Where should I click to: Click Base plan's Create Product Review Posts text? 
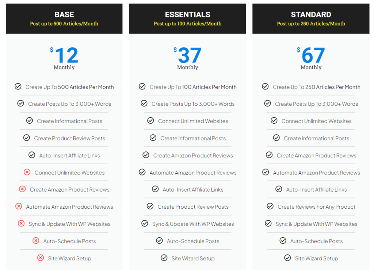(69, 138)
